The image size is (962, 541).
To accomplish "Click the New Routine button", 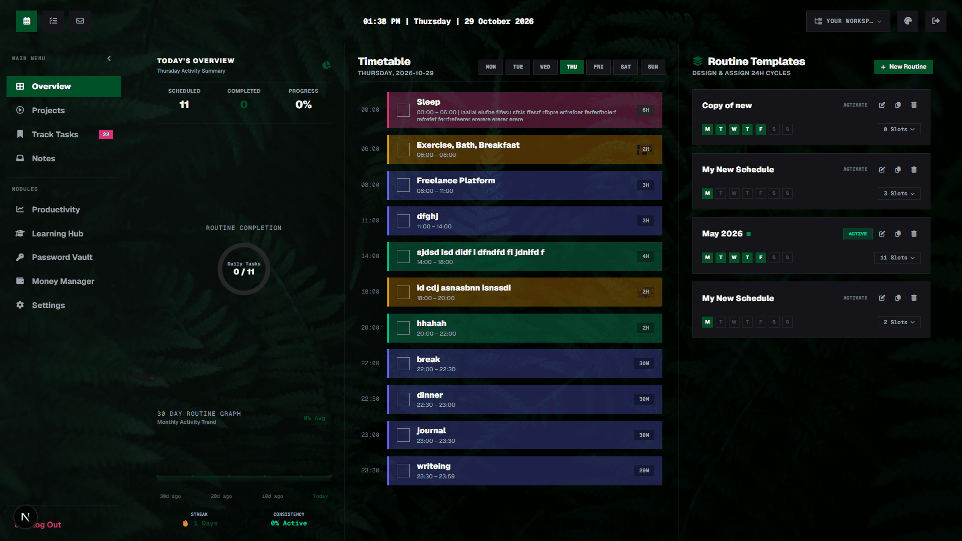I will [903, 67].
